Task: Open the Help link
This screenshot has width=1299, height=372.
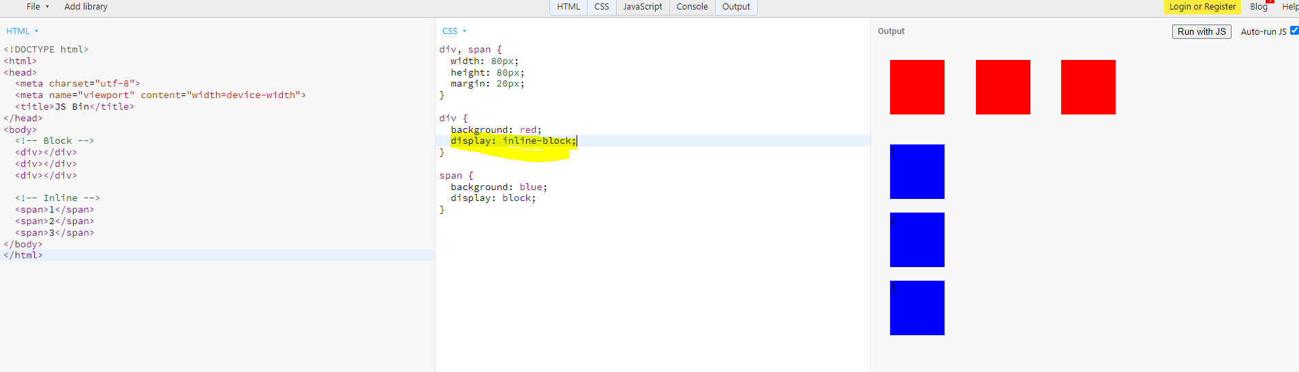Action: (1289, 7)
